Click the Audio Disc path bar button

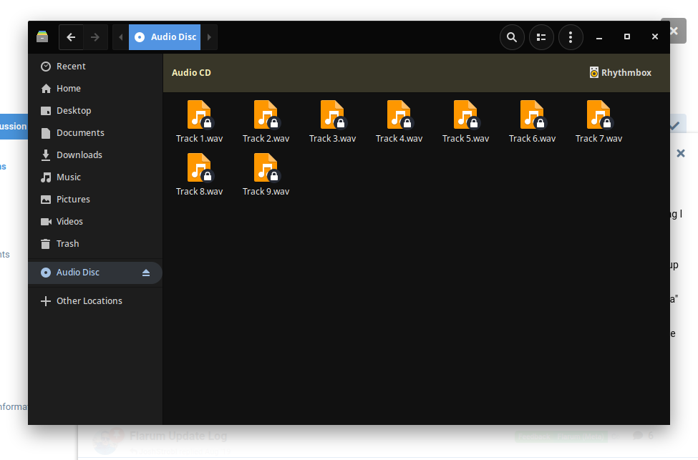(165, 37)
